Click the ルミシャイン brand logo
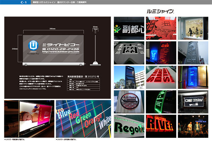 pyautogui.click(x=160, y=11)
